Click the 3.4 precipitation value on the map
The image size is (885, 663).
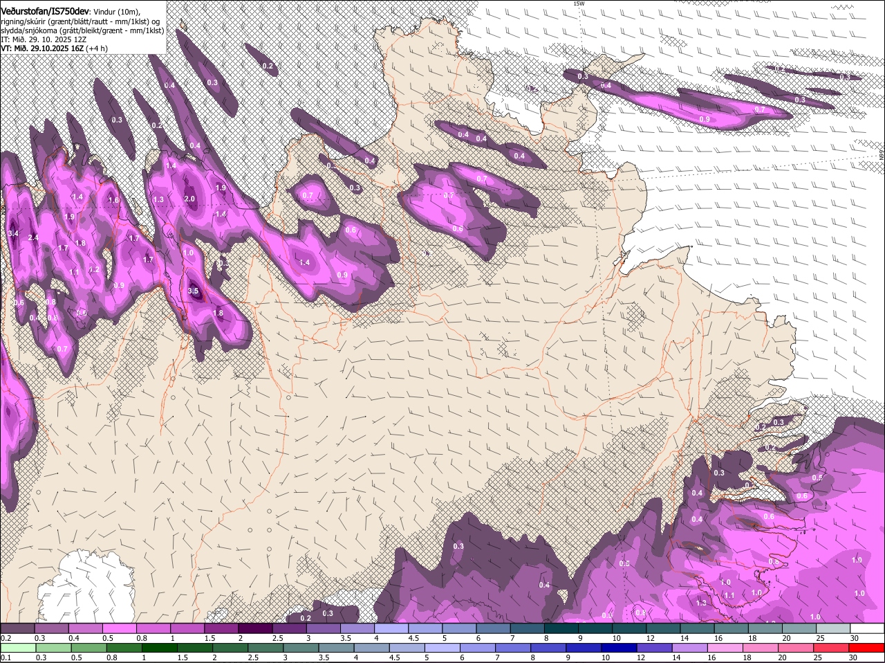[13, 234]
